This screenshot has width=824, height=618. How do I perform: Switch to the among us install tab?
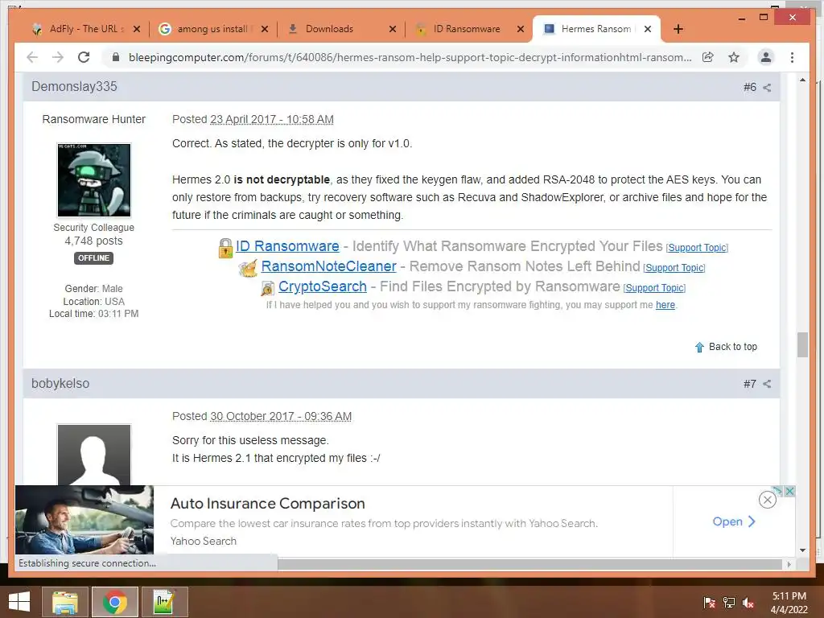pyautogui.click(x=206, y=29)
